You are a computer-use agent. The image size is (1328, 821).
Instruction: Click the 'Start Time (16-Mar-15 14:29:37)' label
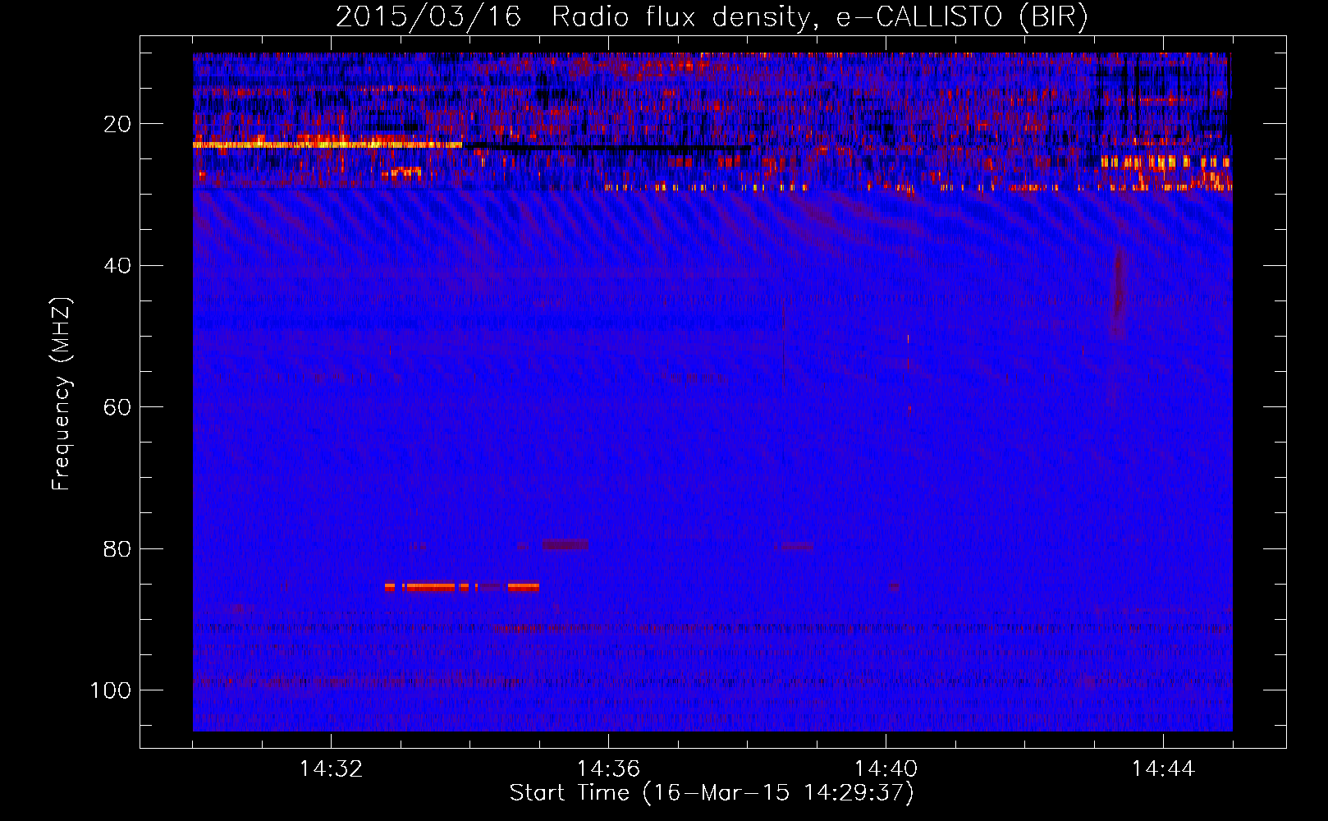click(712, 793)
